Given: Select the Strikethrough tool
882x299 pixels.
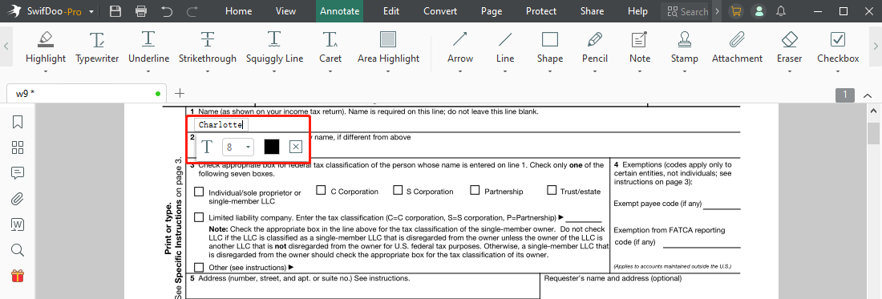Looking at the screenshot, I should click(x=208, y=48).
